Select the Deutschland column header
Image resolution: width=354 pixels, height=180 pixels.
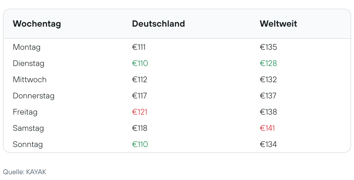tap(158, 24)
